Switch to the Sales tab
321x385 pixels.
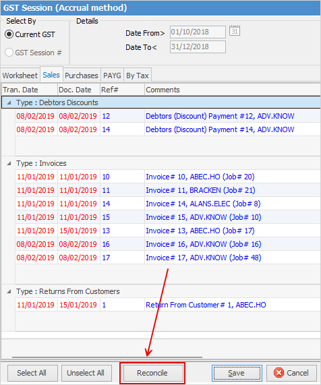click(x=51, y=75)
